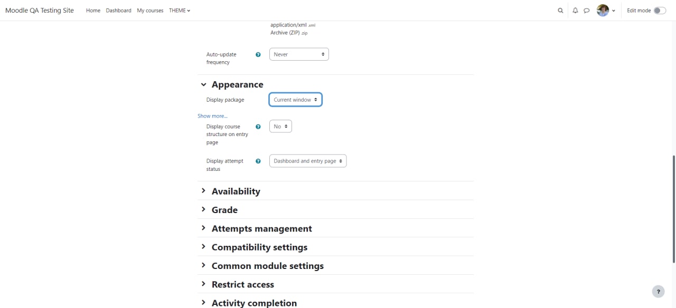Click help icon for Display course structure
This screenshot has width=676, height=308.
click(x=258, y=127)
